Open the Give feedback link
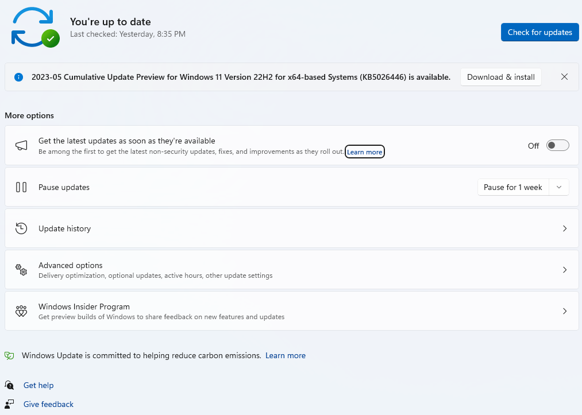Image resolution: width=582 pixels, height=415 pixels. click(x=48, y=404)
